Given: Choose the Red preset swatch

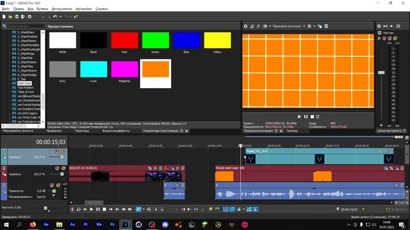Looking at the screenshot, I should click(124, 40).
